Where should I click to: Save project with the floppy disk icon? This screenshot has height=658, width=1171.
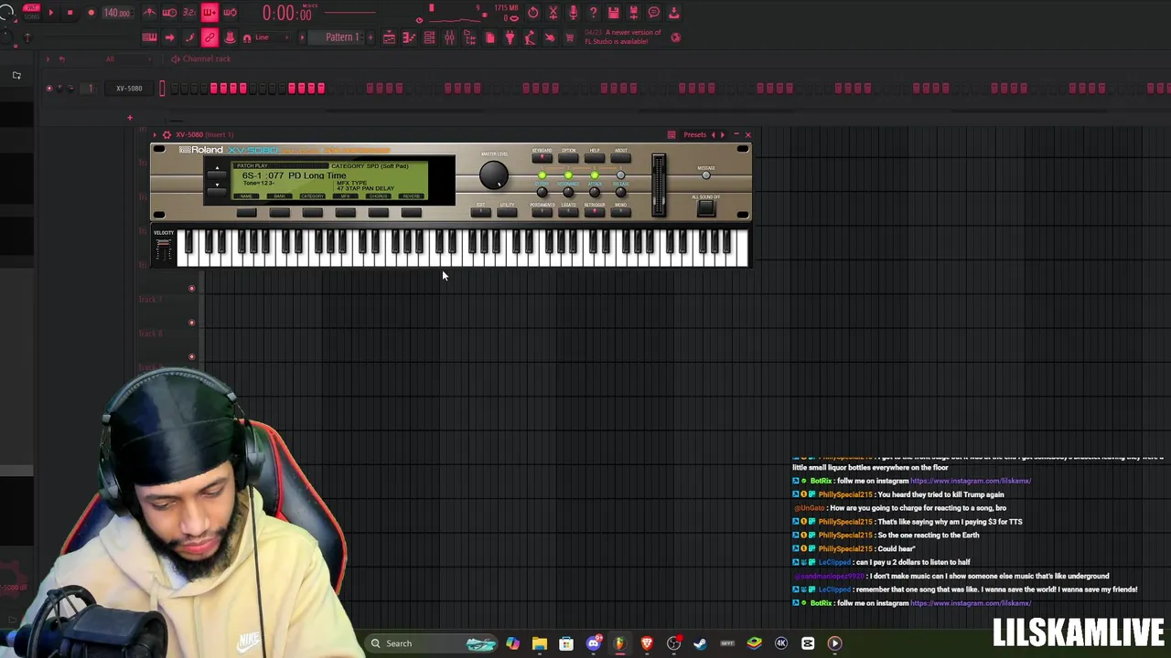[613, 13]
